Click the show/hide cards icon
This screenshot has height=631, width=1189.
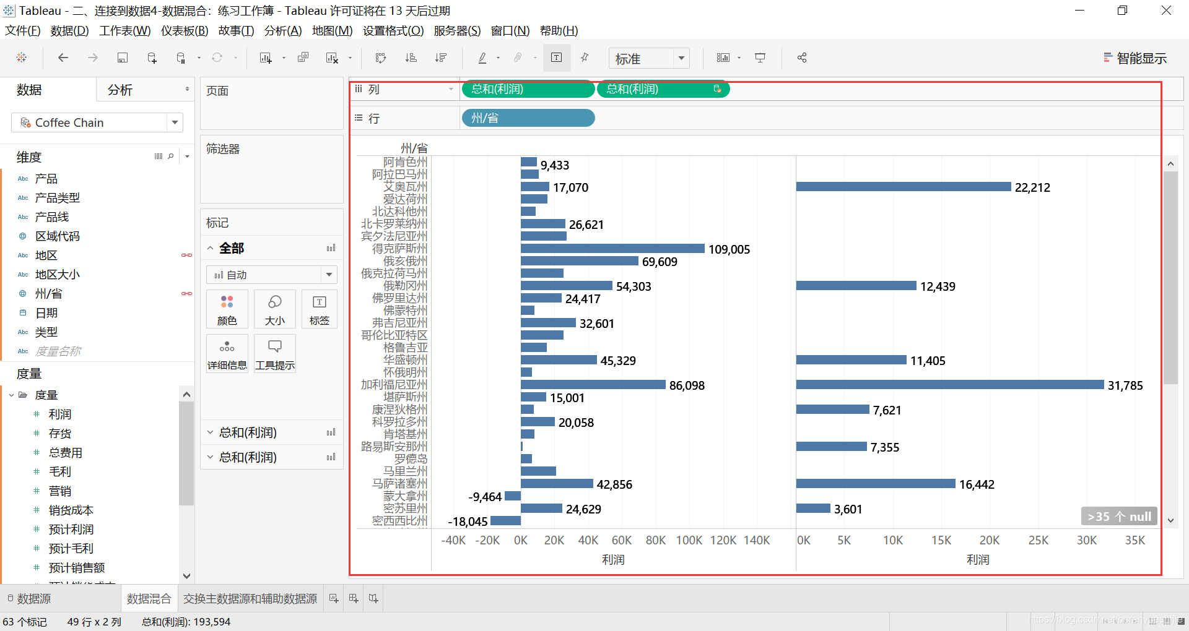coord(723,58)
